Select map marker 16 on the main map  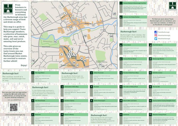pyautogui.click(x=71, y=27)
